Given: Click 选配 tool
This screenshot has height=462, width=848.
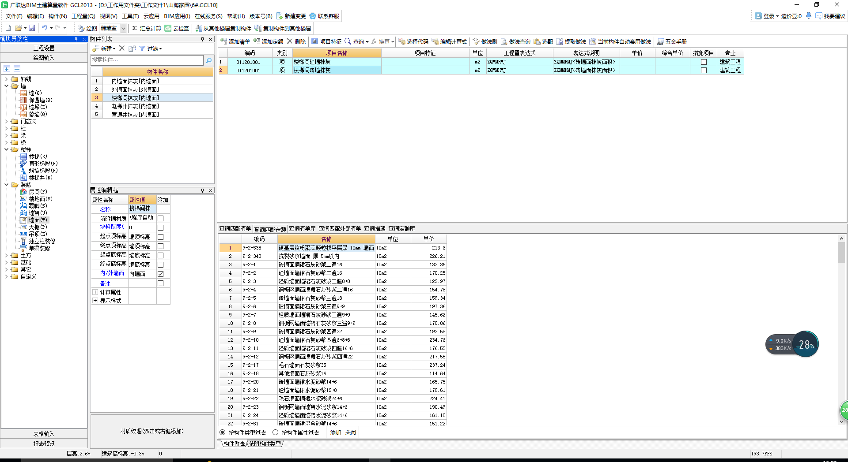Looking at the screenshot, I should pos(543,41).
